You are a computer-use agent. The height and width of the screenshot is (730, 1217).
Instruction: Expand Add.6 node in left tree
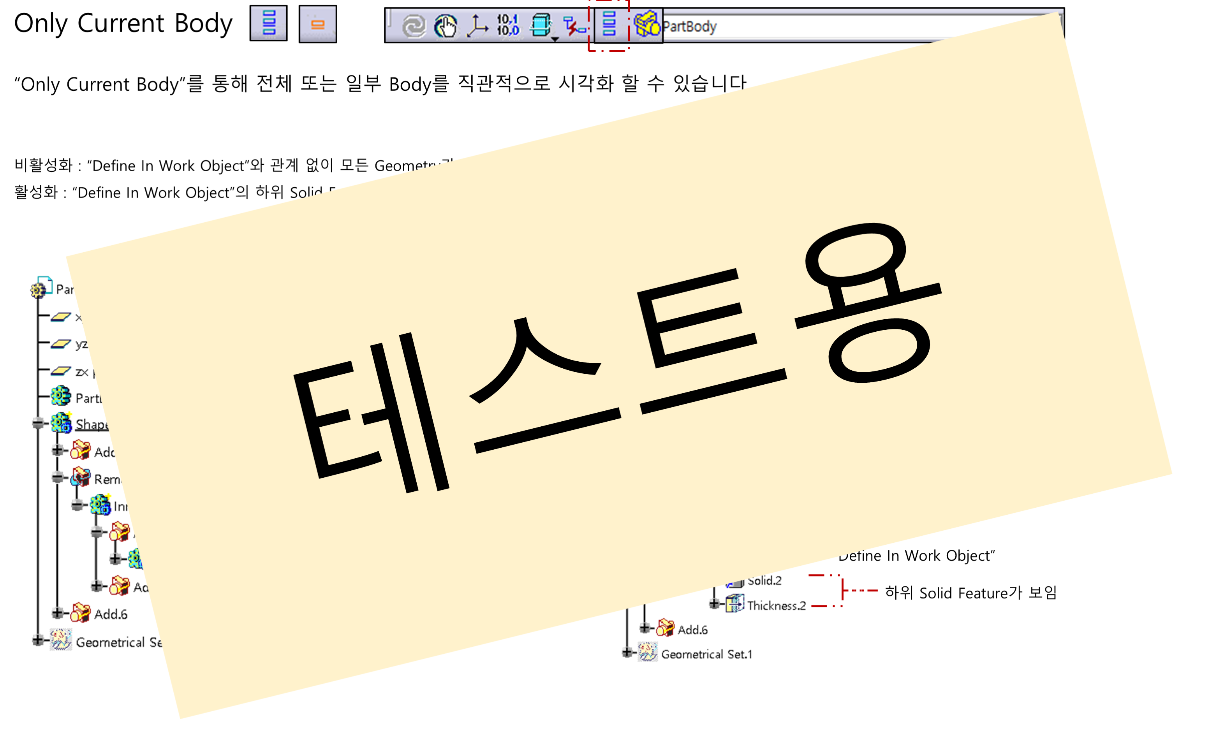(58, 613)
